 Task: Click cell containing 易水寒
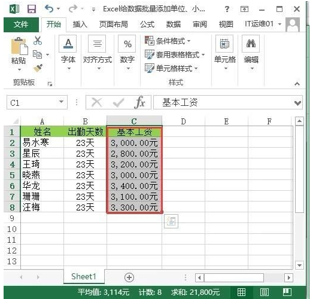point(42,142)
